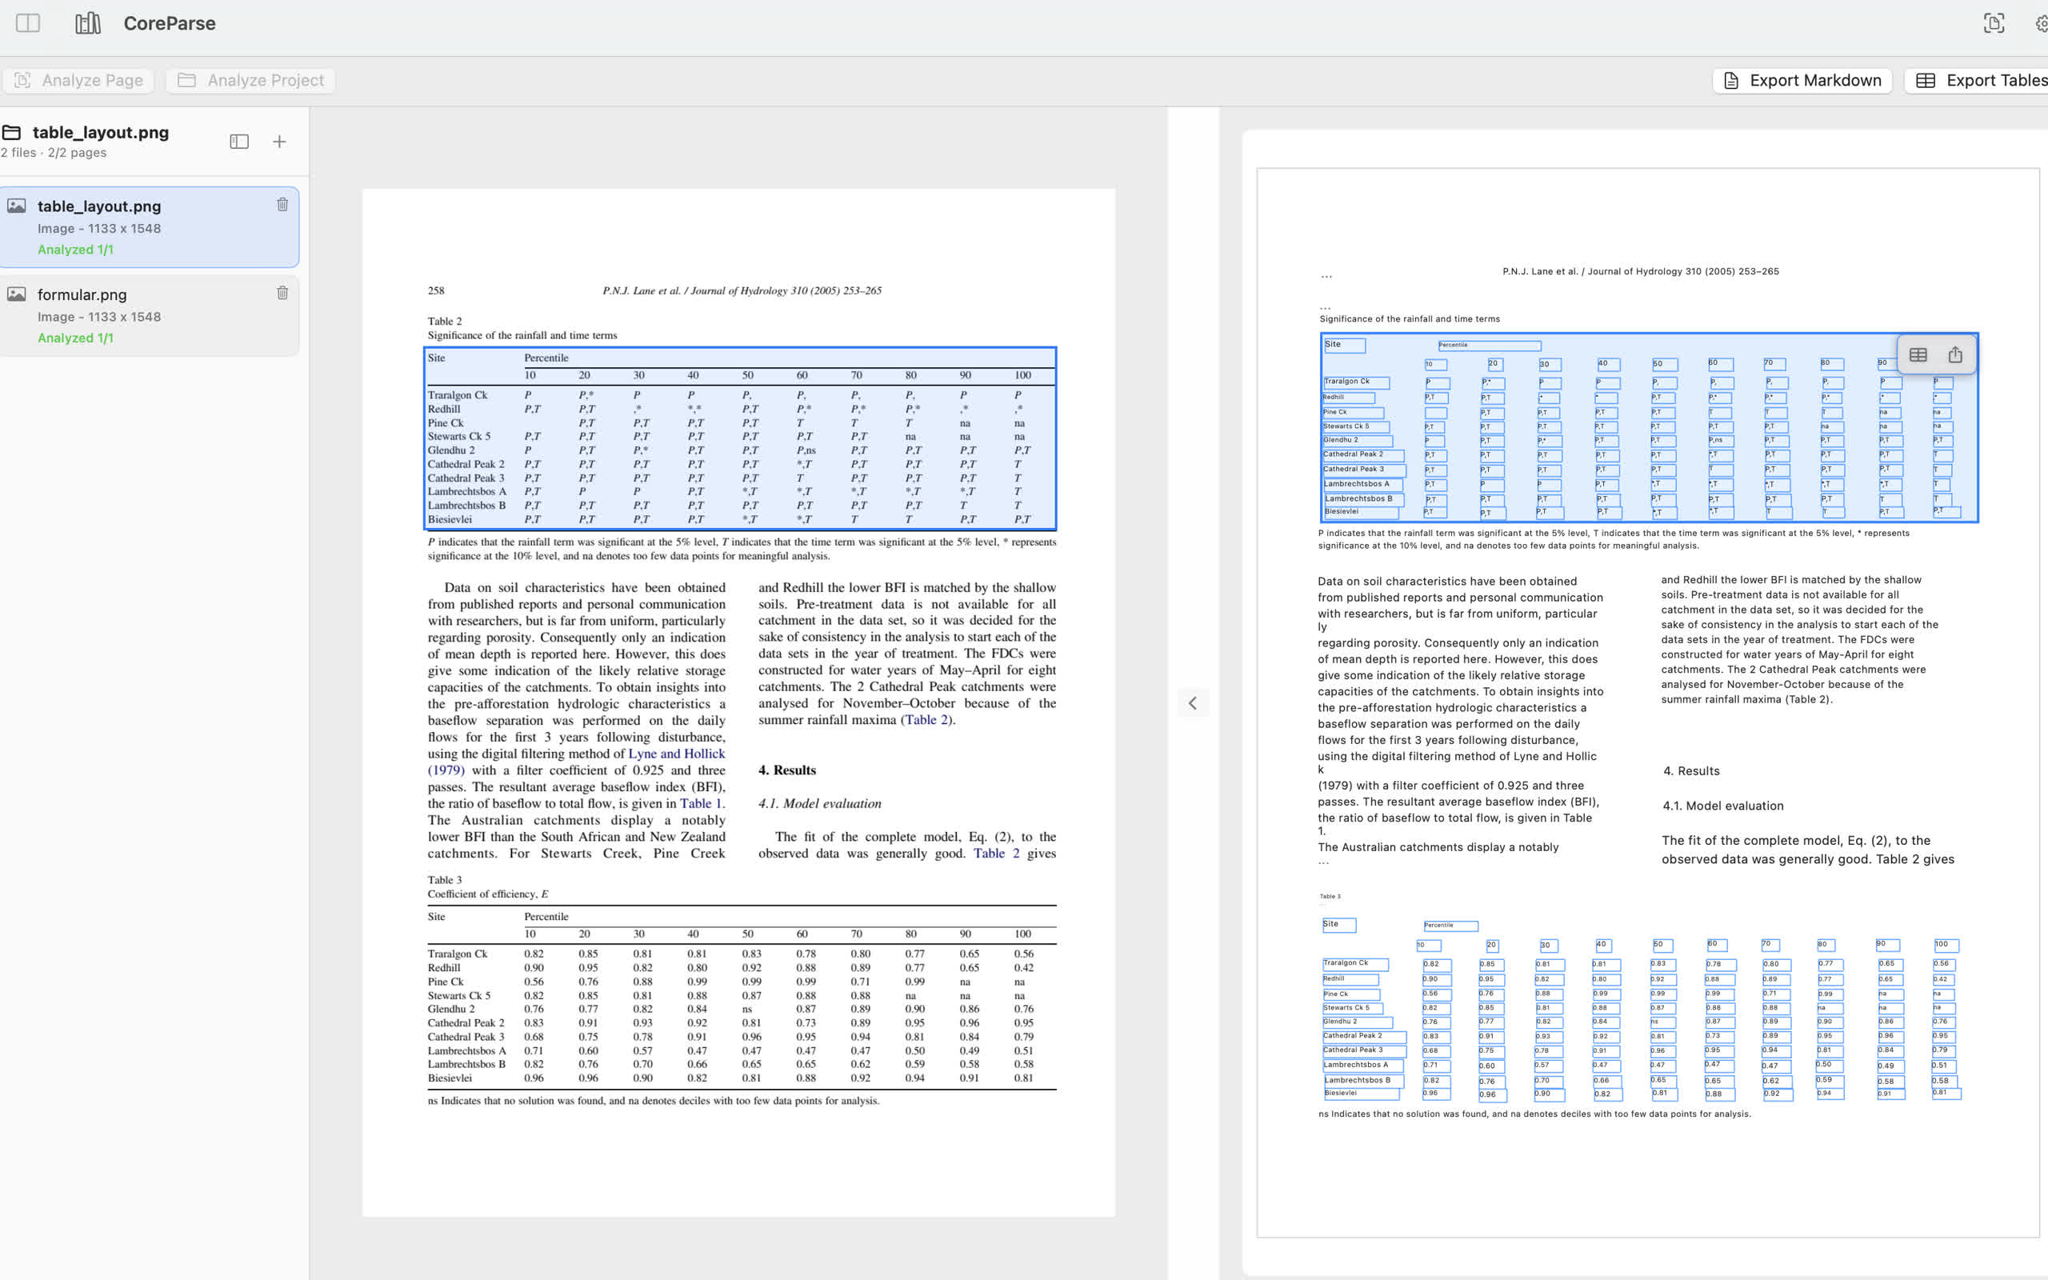Select 'Stewarts Ck 5' cell in parsed Table 2
The width and height of the screenshot is (2048, 1280).
(1356, 427)
